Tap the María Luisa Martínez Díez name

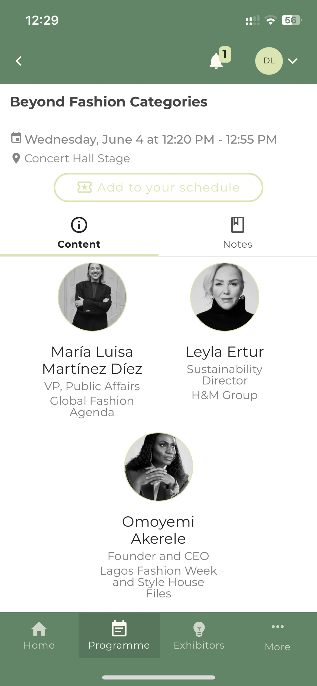(x=92, y=360)
